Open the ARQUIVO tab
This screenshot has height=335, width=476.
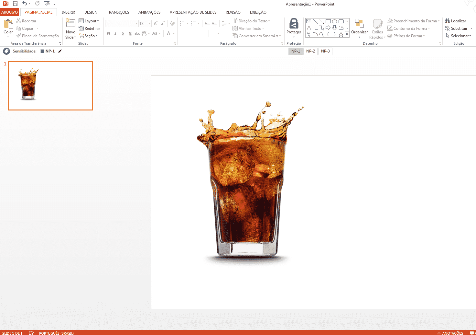10,12
